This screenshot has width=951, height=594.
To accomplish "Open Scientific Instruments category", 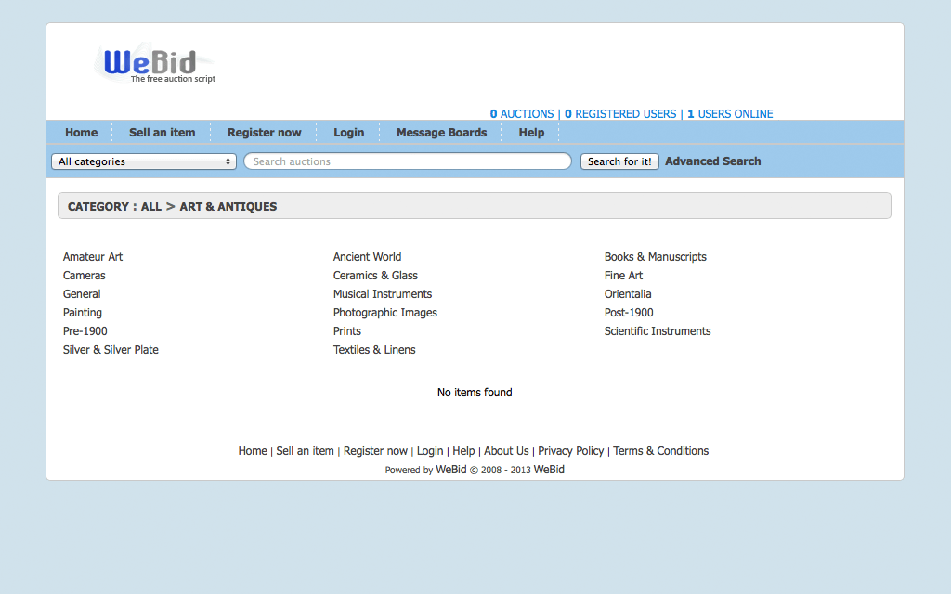I will [x=657, y=331].
